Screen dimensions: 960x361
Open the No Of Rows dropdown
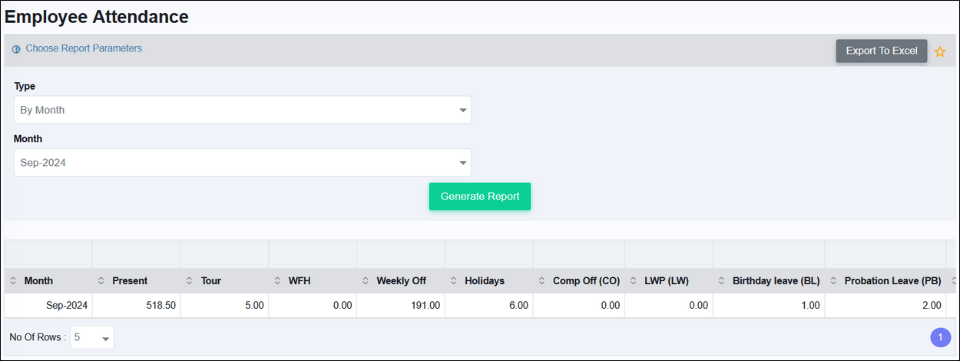[92, 337]
